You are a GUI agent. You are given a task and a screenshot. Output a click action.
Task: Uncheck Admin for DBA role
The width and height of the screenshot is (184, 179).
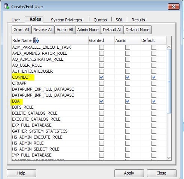128,101
